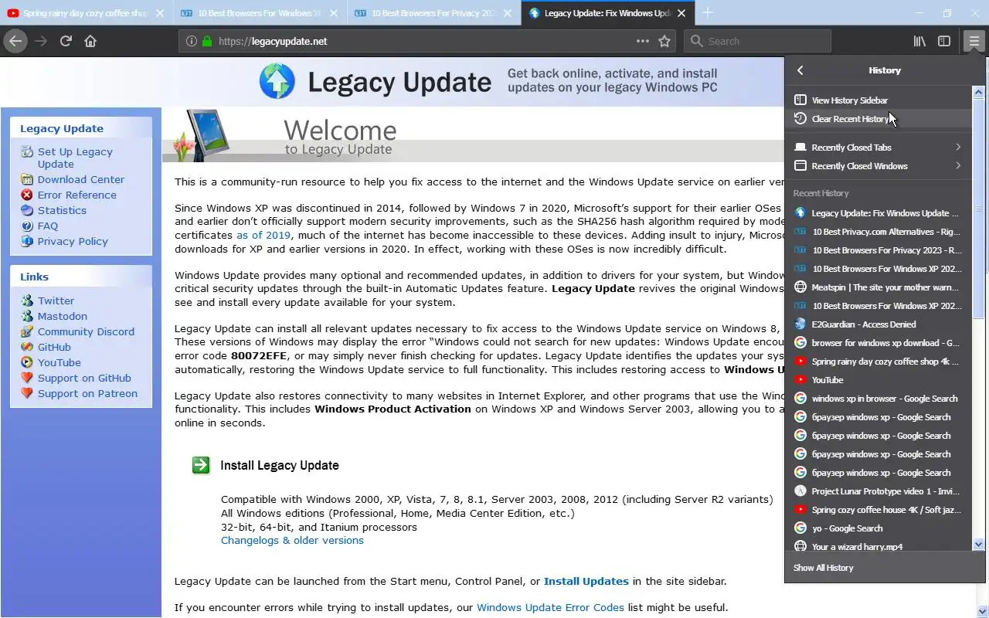Click the page scrollbar down arrow

(983, 611)
